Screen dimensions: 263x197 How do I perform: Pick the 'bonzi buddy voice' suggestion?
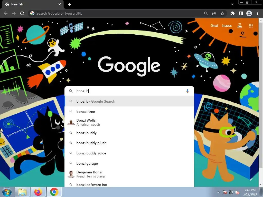pos(129,153)
